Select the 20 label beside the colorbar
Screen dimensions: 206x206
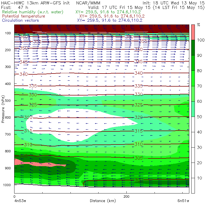point(199,163)
